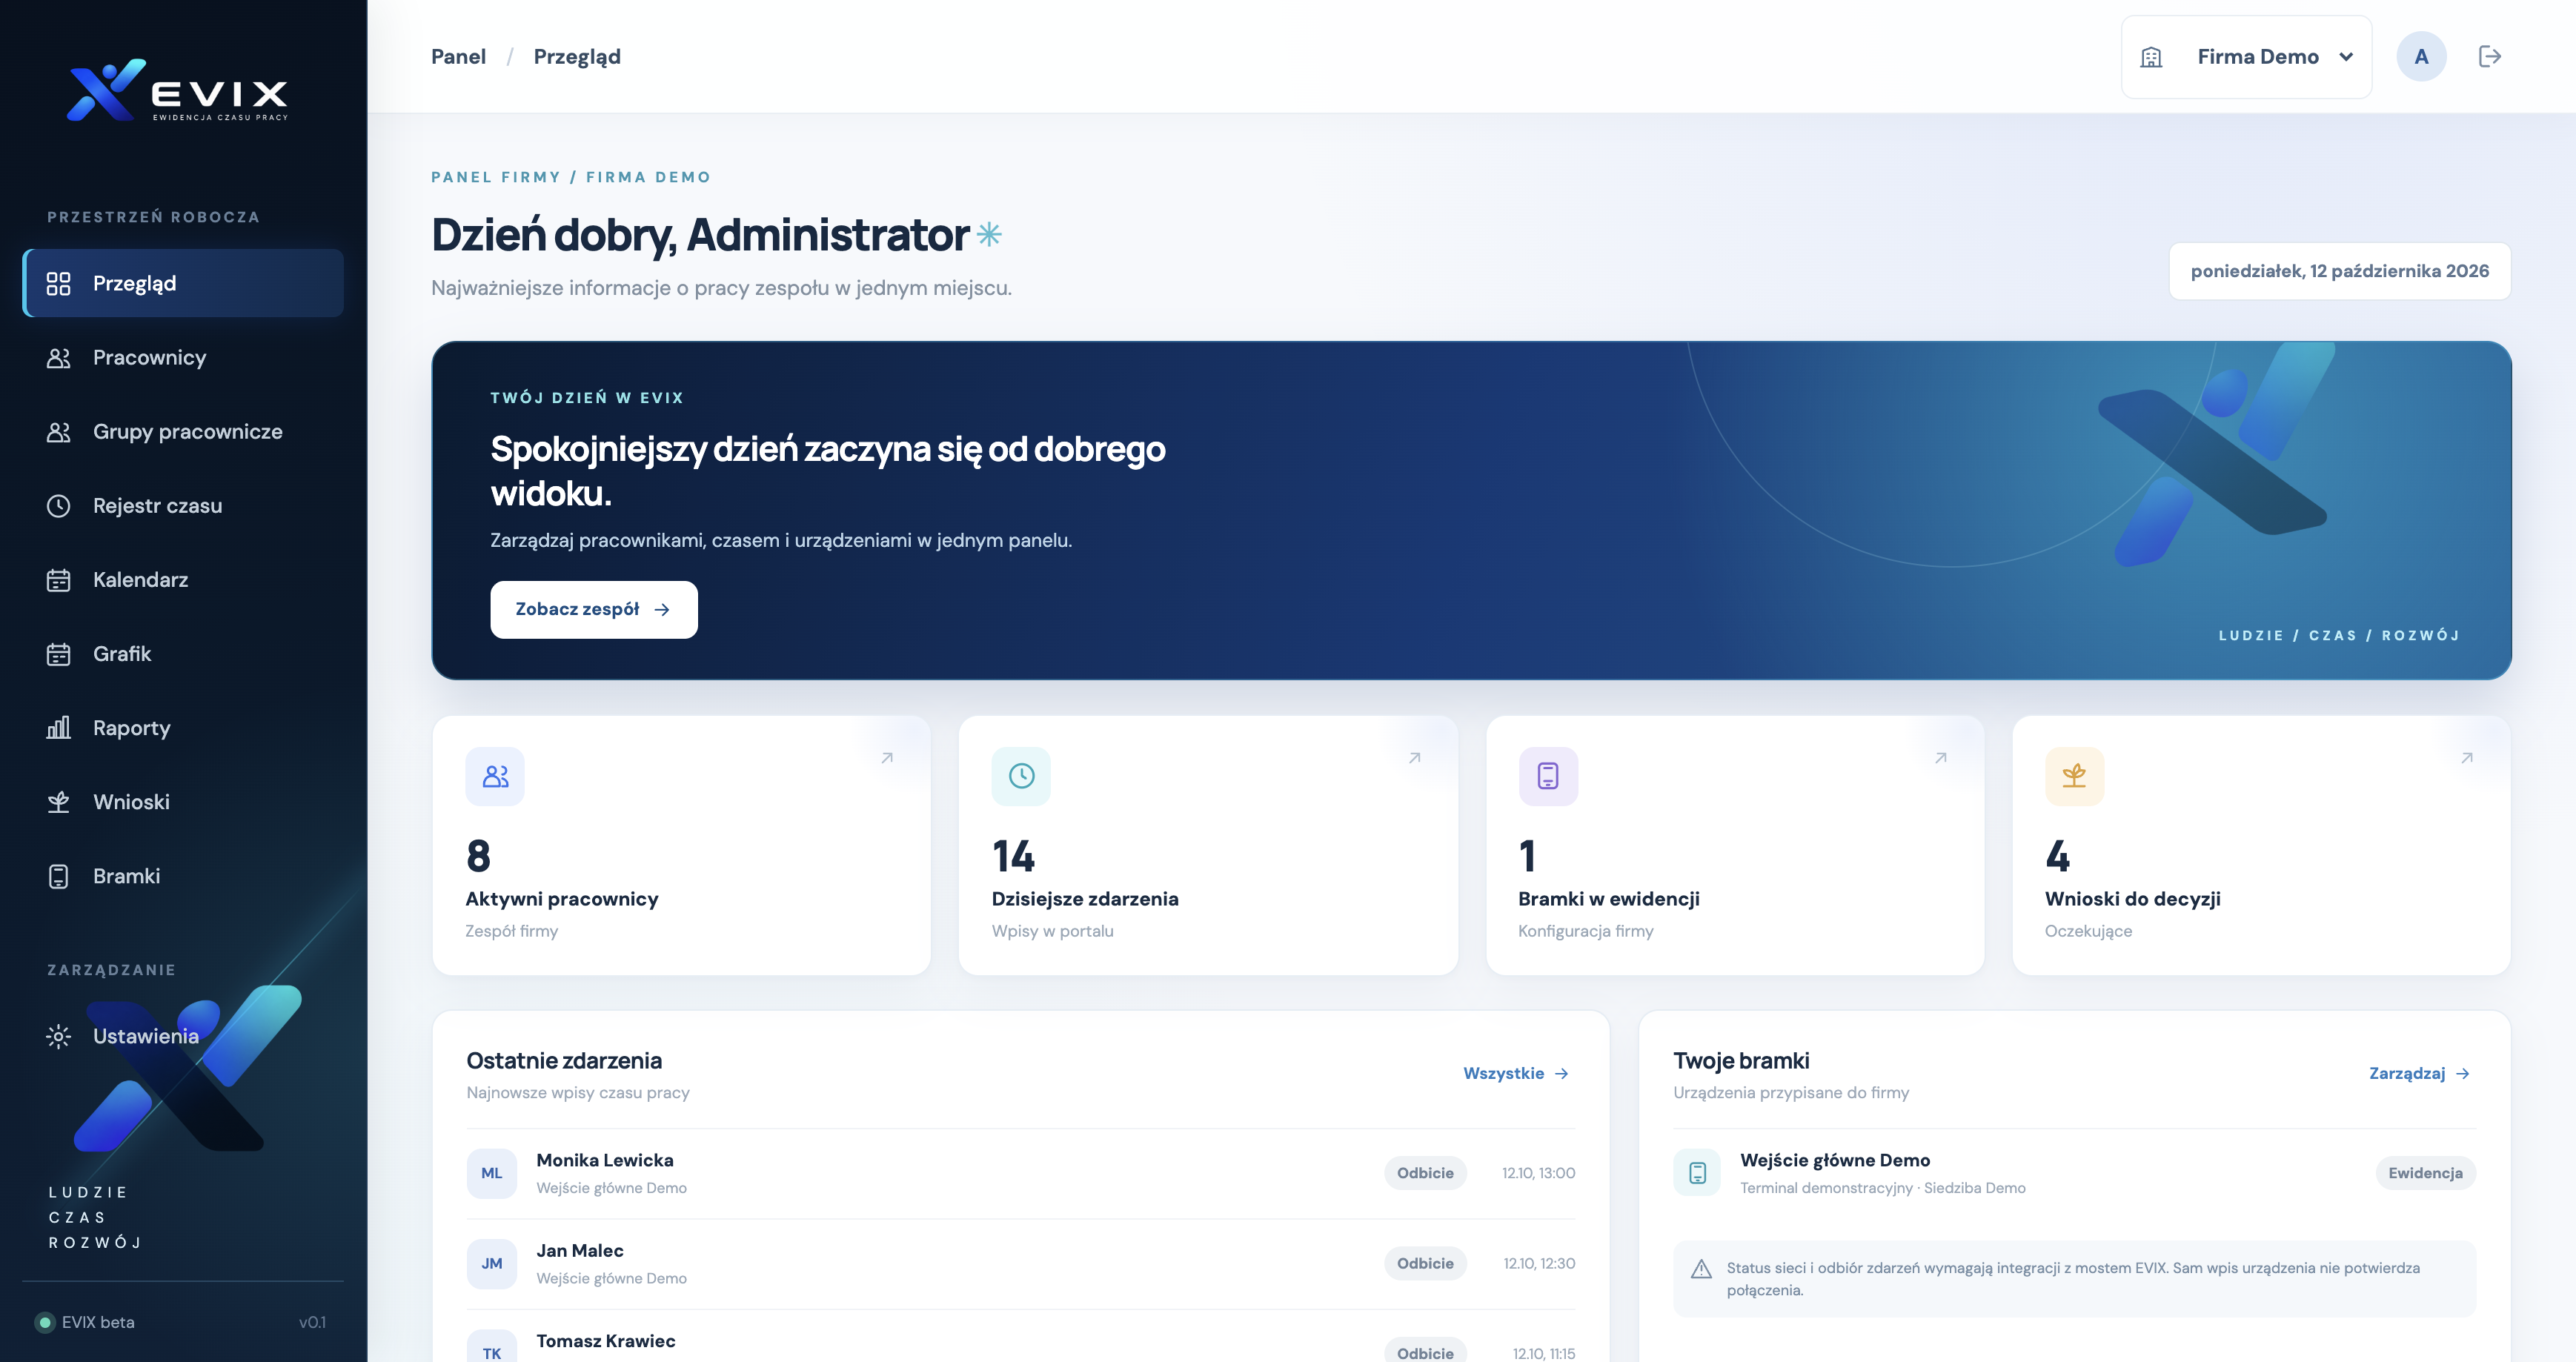The height and width of the screenshot is (1362, 2576).
Task: Click the Odbicie badge for Jan Malec
Action: click(x=1425, y=1263)
